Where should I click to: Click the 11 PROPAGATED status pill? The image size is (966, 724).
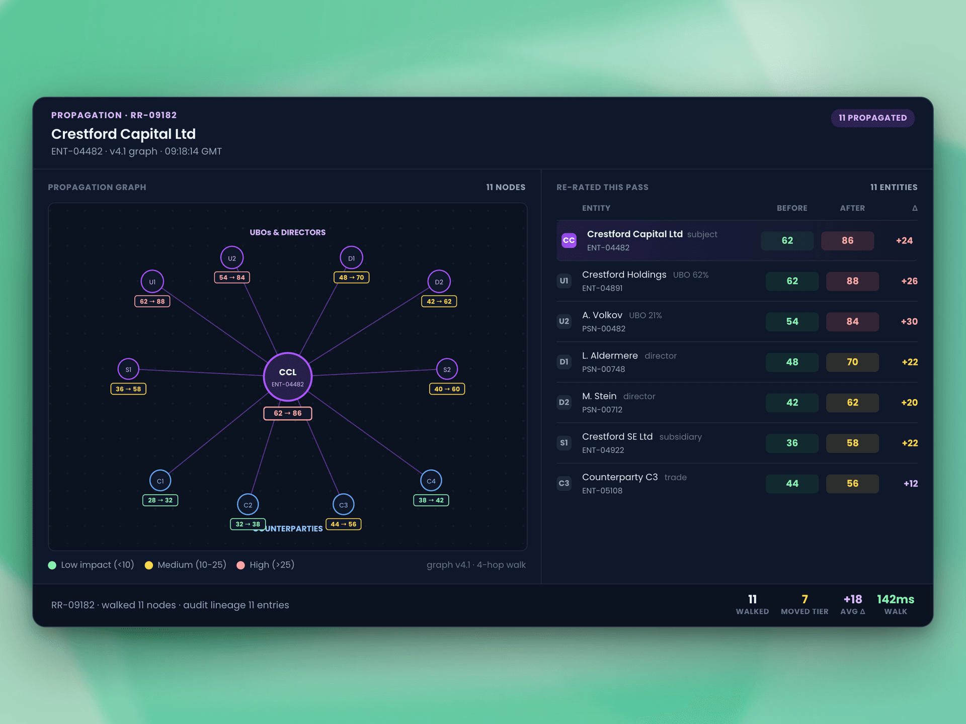(872, 118)
